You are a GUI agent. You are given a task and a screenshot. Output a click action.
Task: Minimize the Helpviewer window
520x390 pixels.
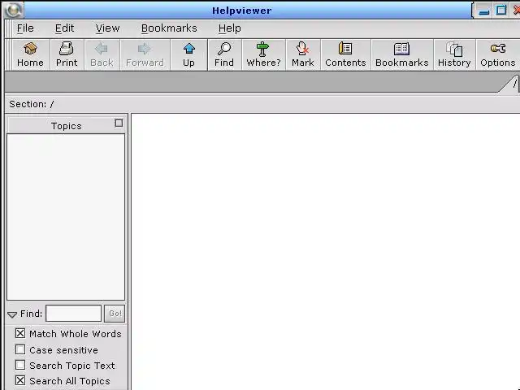(x=484, y=11)
